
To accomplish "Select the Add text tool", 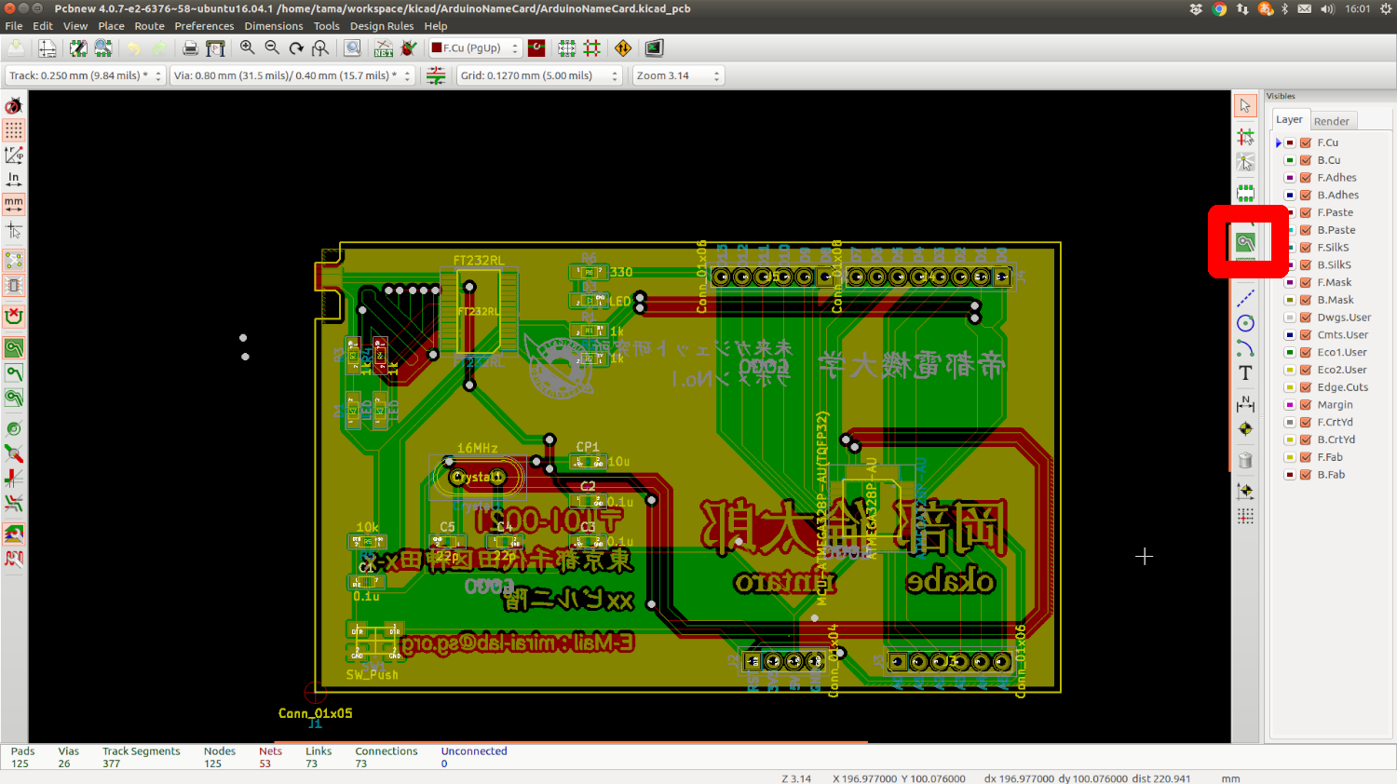I will 1245,373.
